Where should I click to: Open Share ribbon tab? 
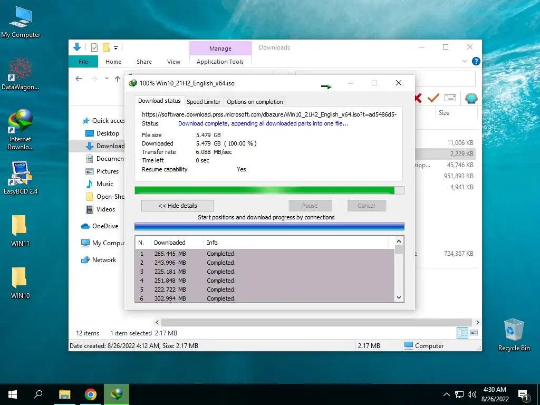tap(144, 62)
